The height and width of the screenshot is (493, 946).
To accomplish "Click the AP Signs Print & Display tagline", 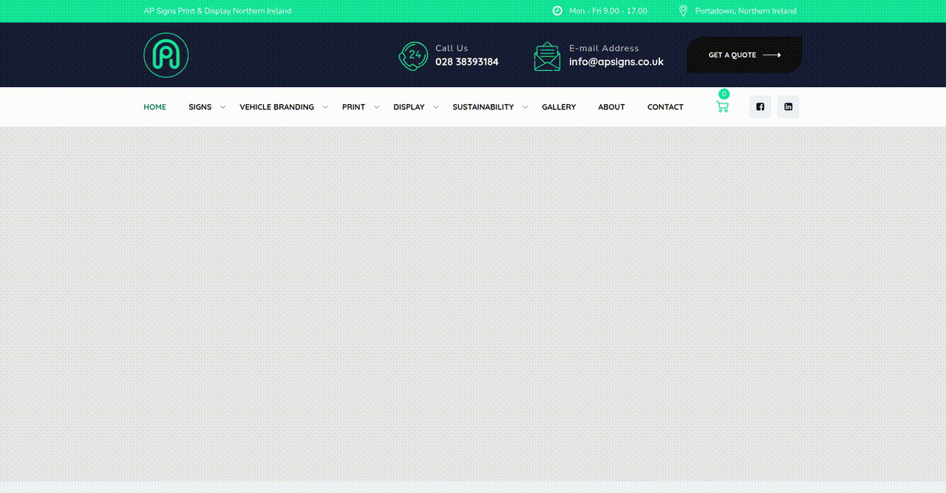I will 217,11.
